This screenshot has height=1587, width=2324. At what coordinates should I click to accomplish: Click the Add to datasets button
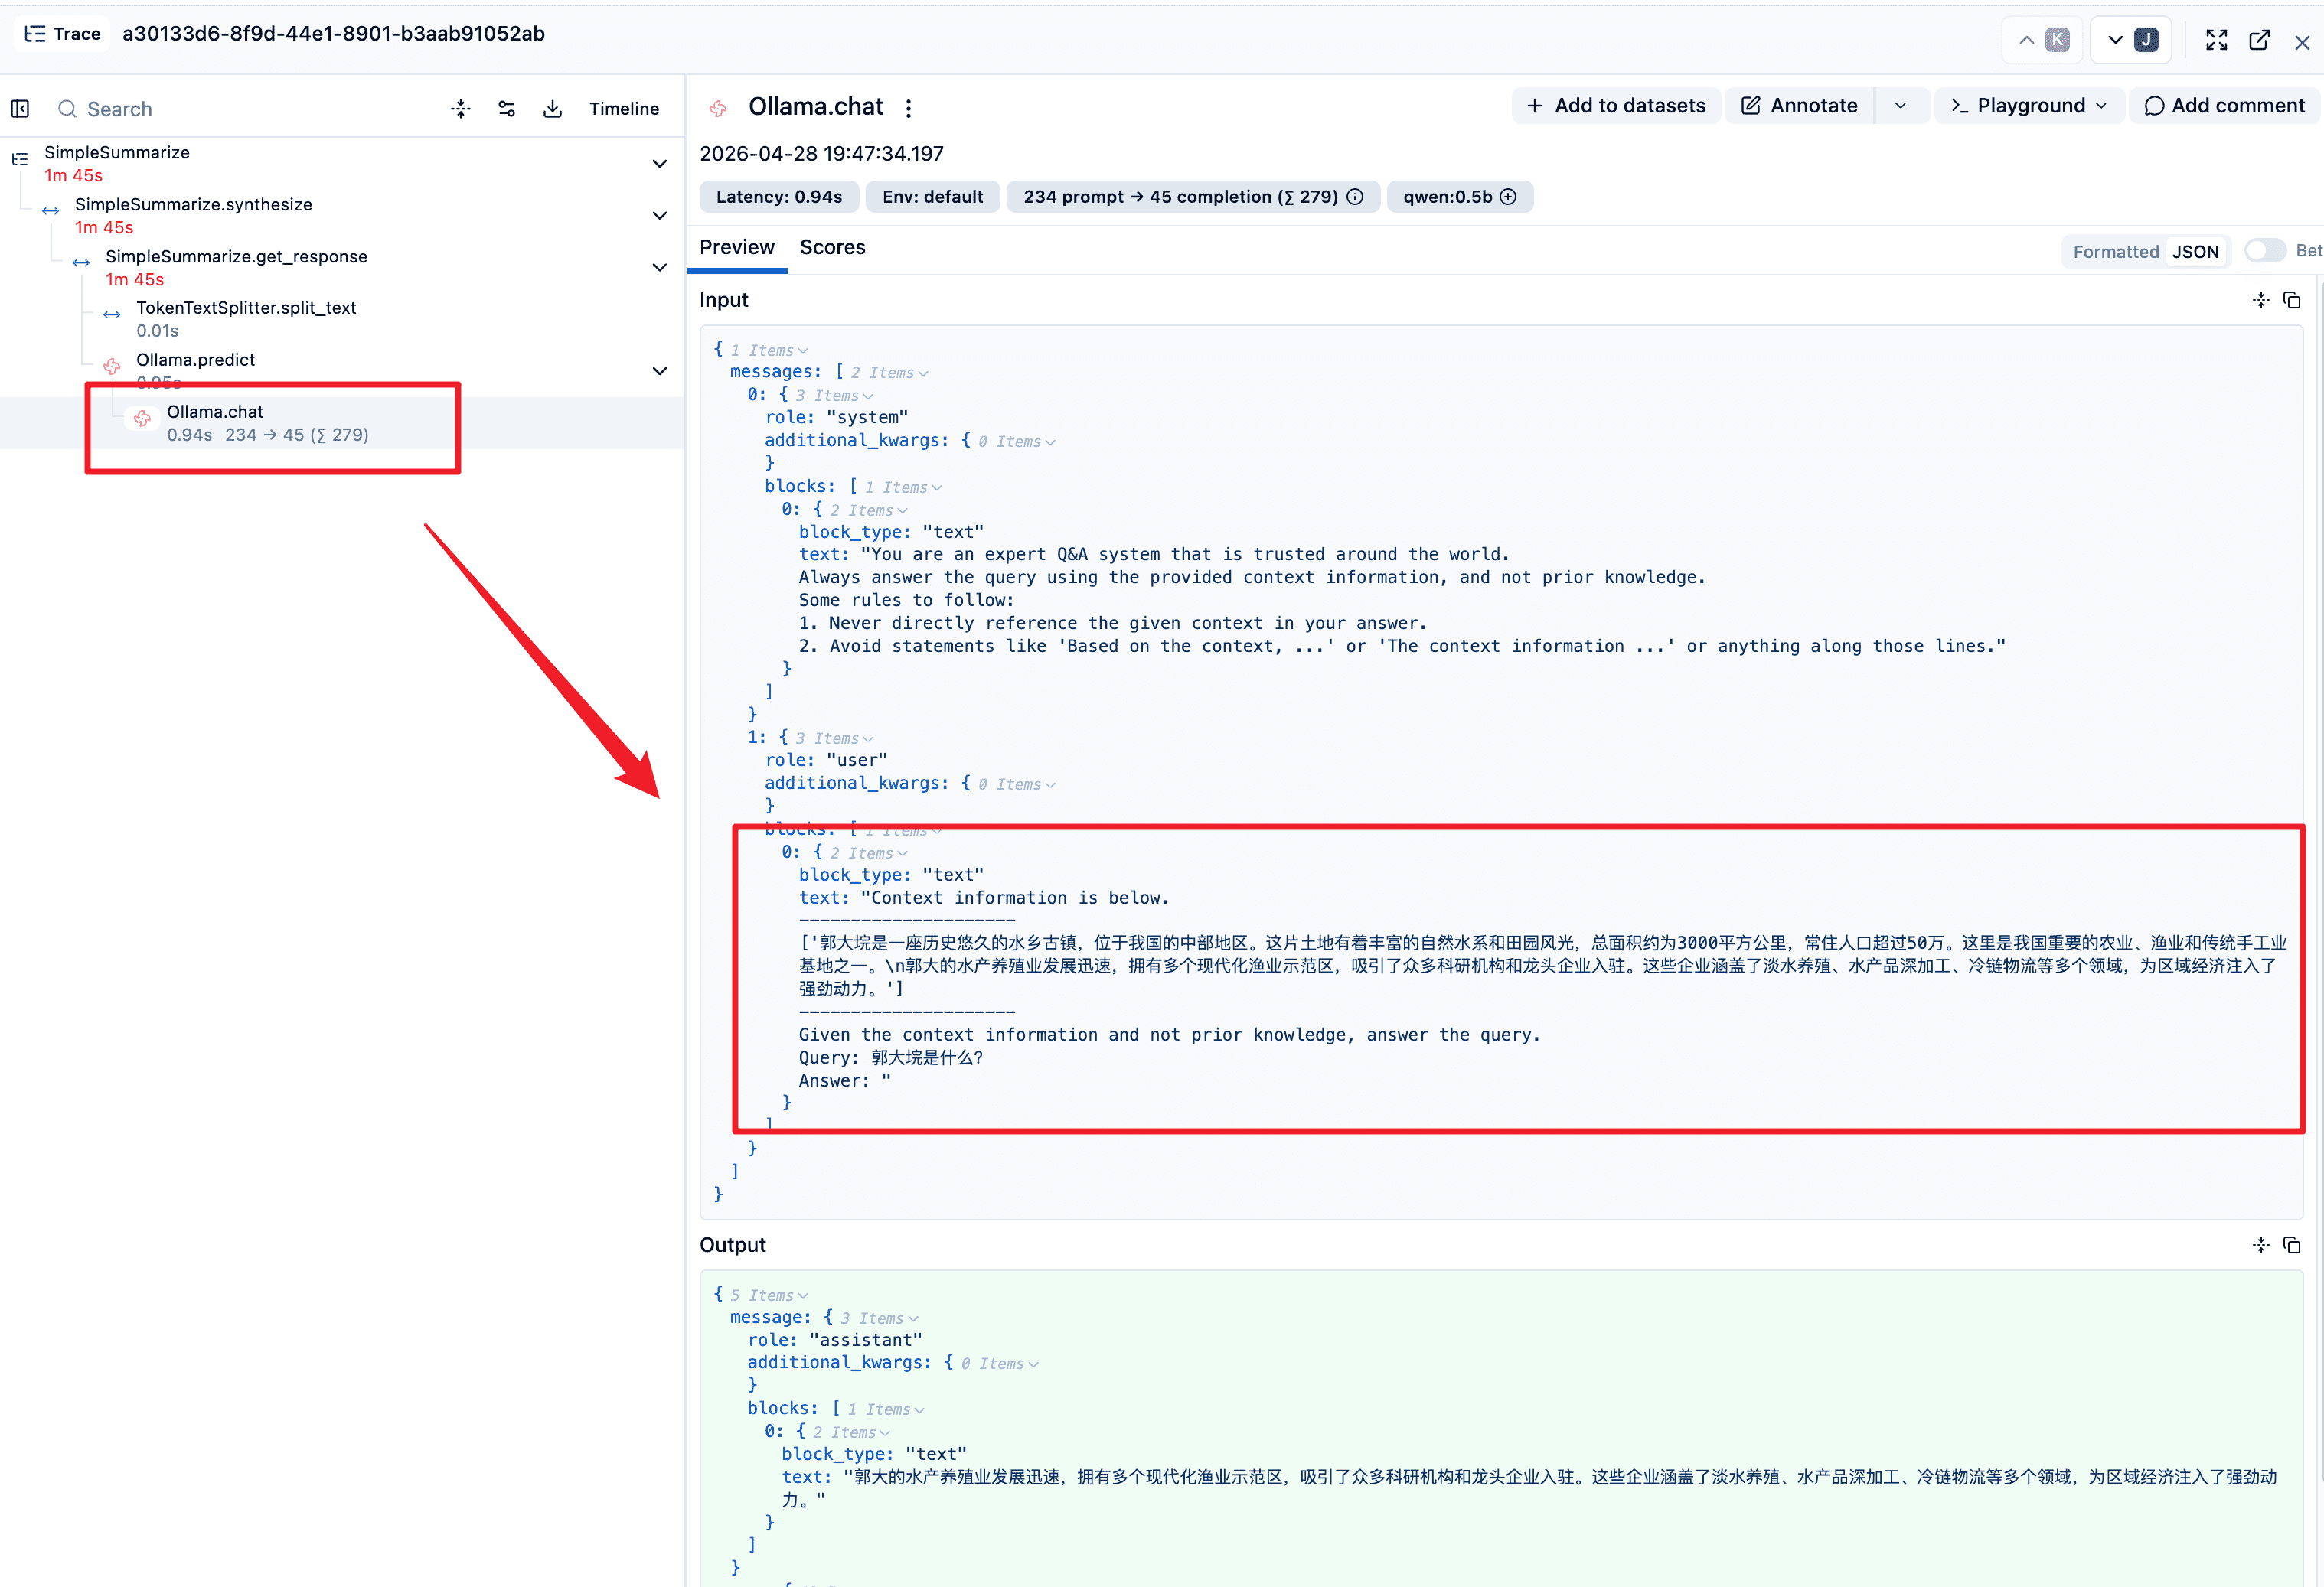[x=1616, y=106]
